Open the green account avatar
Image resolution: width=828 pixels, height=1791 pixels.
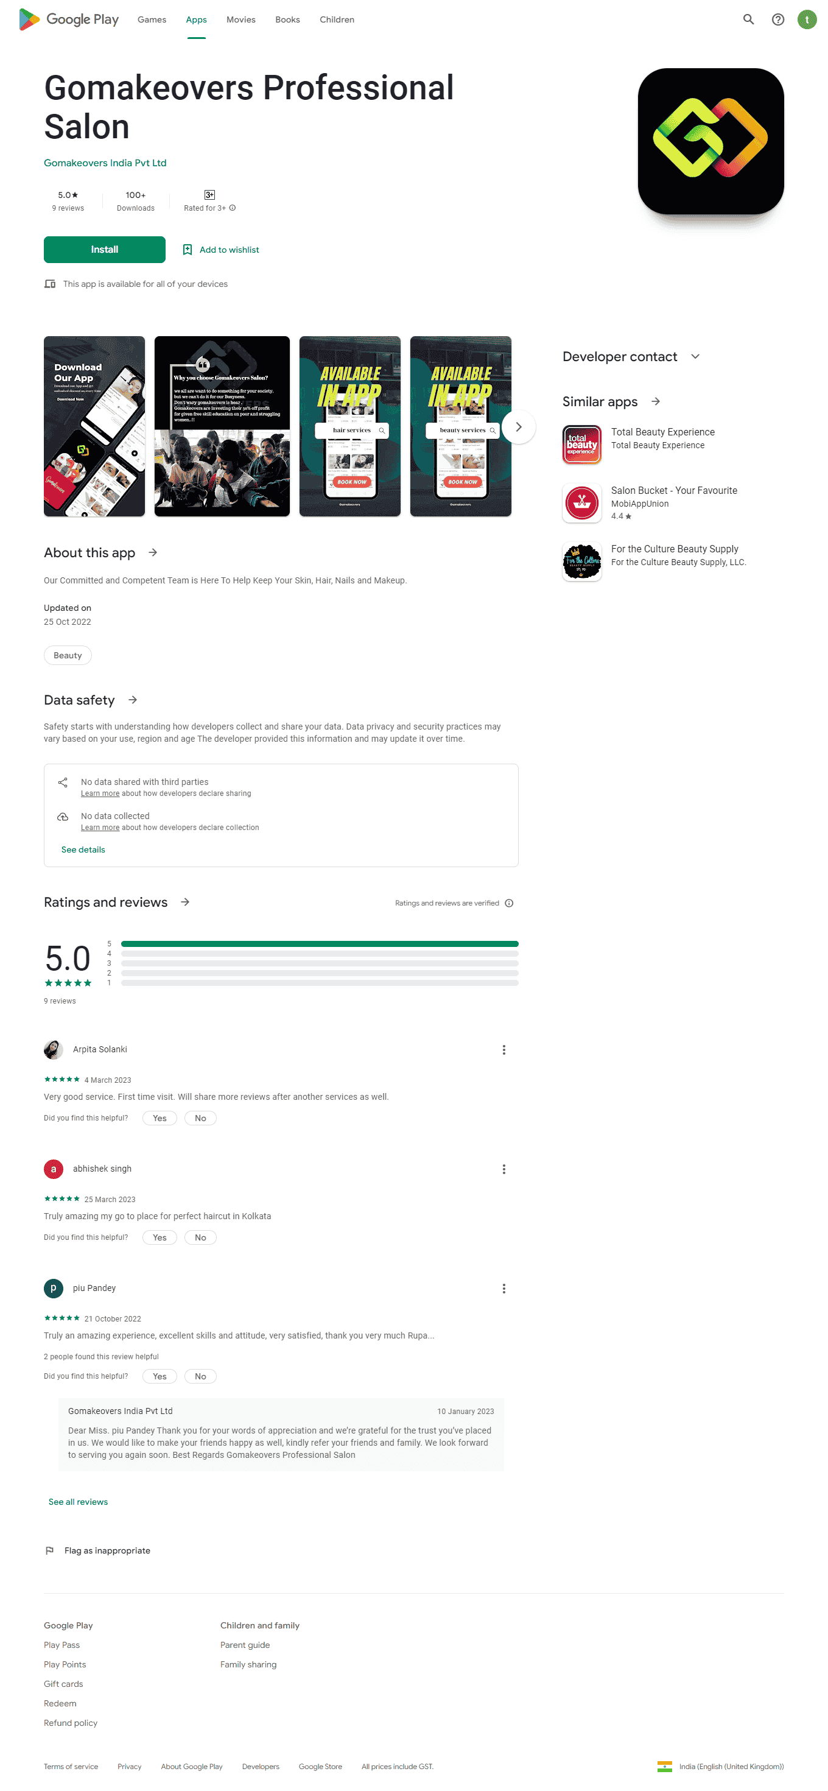[807, 19]
